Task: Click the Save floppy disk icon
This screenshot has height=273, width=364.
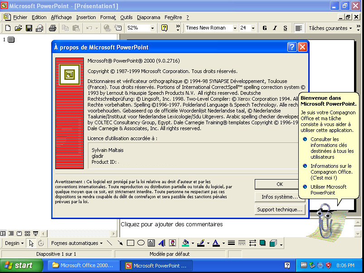Action: coord(29,28)
